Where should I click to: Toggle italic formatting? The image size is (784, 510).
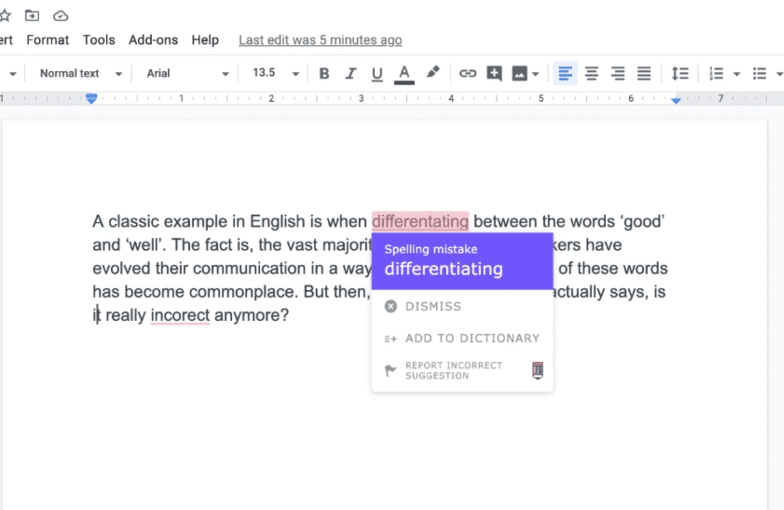tap(350, 74)
